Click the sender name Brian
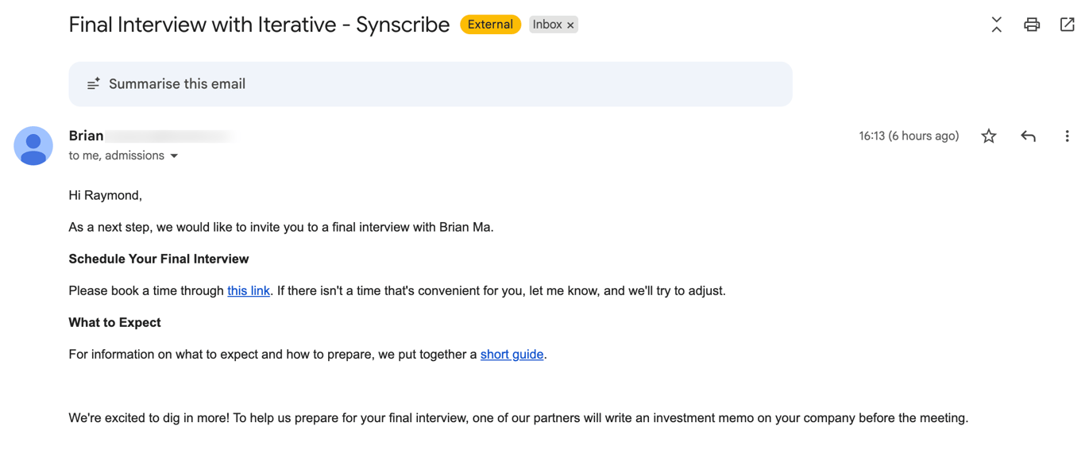 86,136
